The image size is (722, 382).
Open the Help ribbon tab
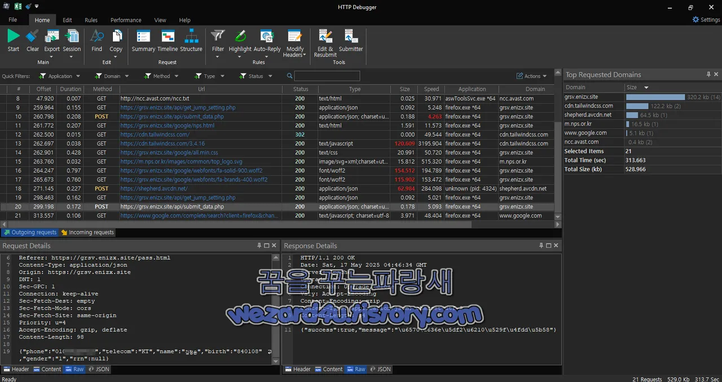coord(184,20)
